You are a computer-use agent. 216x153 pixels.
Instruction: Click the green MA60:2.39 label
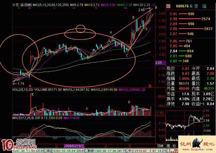124,5
